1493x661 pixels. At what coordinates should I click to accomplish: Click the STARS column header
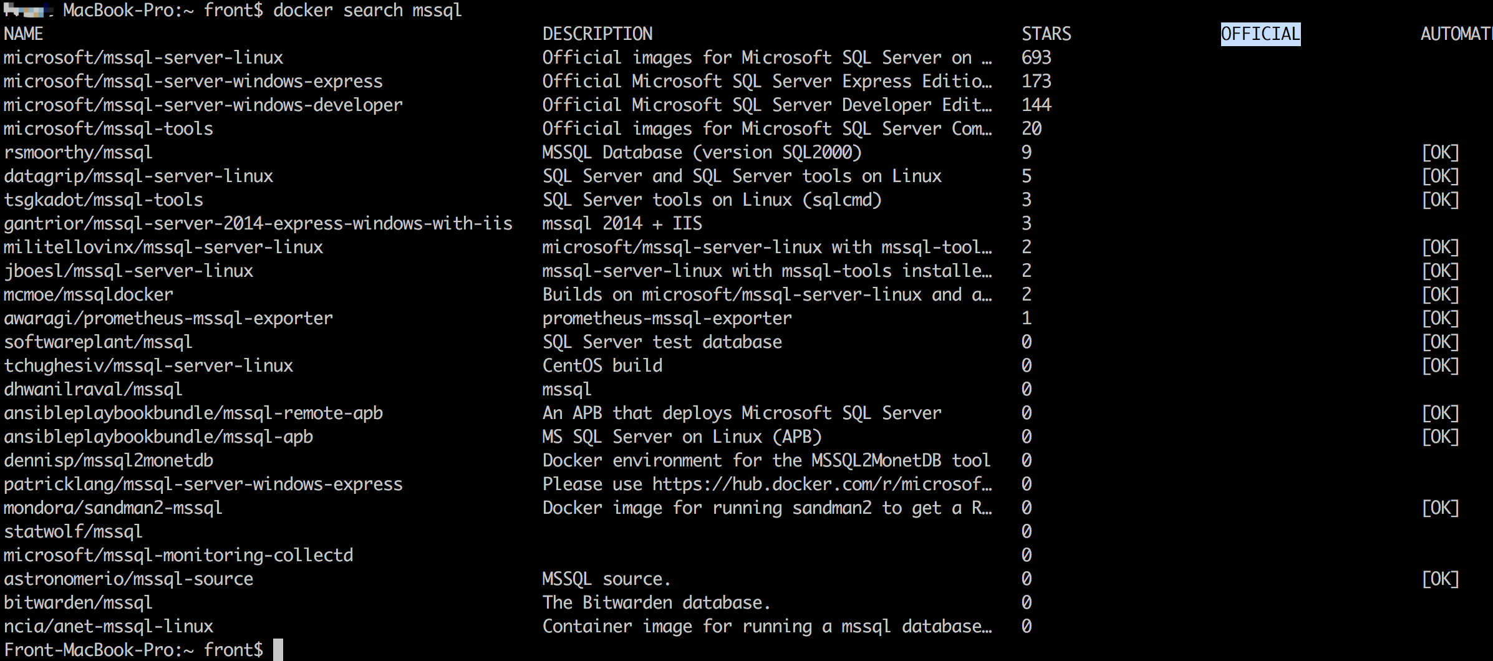coord(1046,34)
